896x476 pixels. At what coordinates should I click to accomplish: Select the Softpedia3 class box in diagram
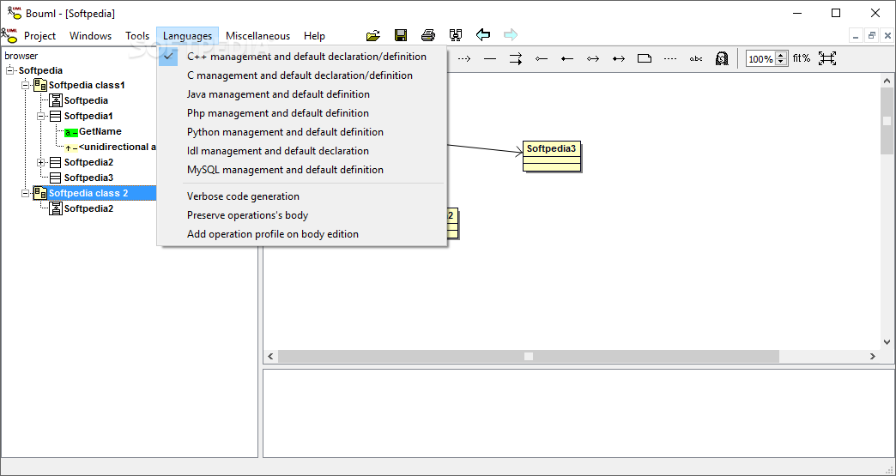(552, 156)
